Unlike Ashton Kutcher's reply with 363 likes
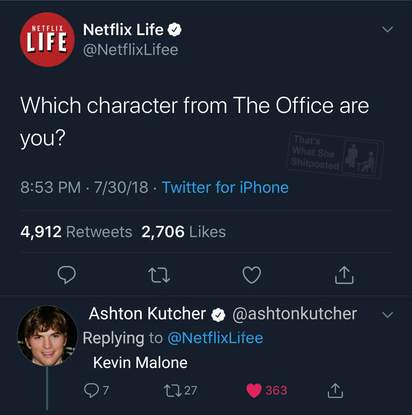The width and height of the screenshot is (412, 415). pos(254,390)
